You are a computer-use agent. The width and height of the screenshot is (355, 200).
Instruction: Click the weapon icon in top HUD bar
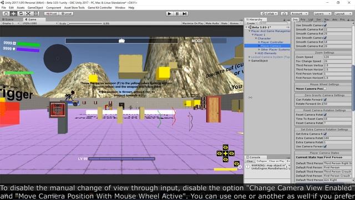coord(122,41)
